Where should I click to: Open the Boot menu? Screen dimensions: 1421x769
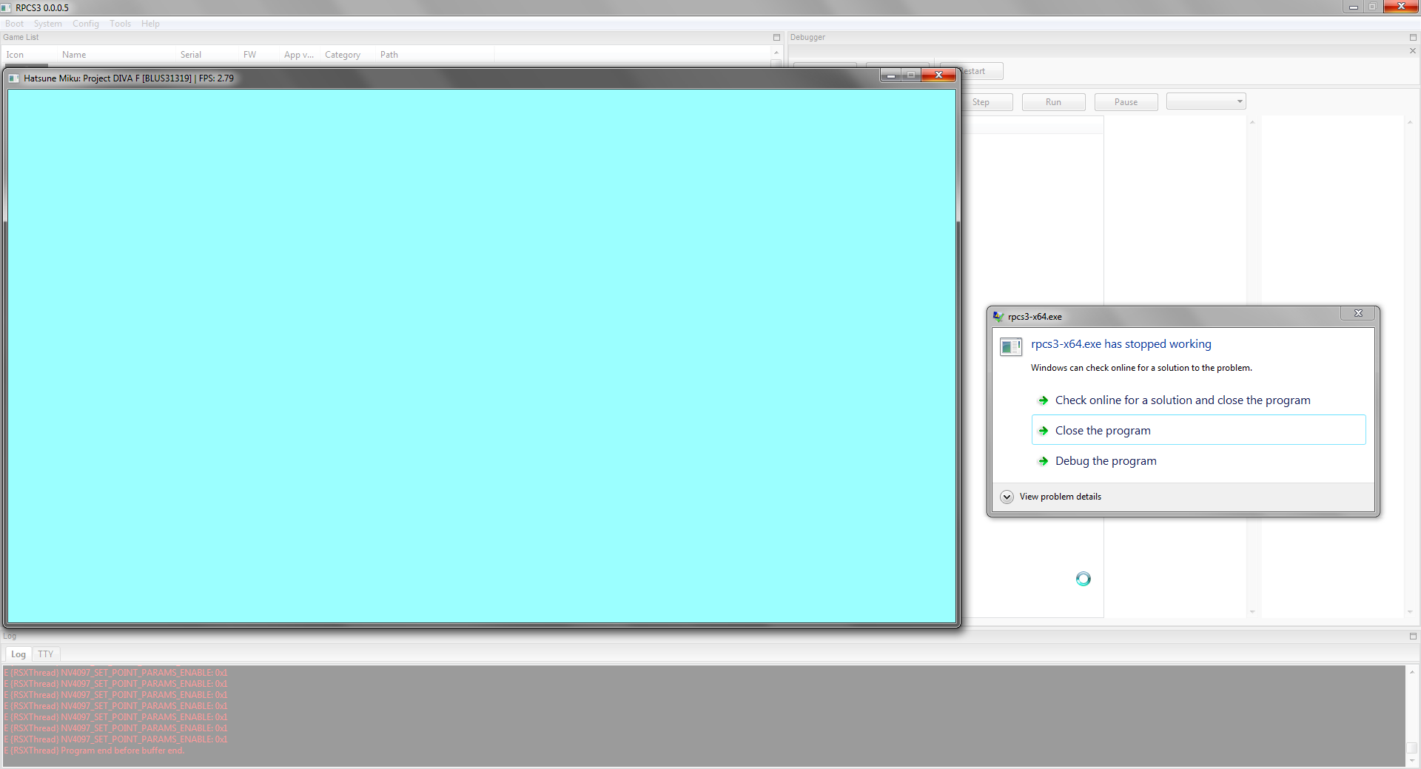(x=14, y=24)
